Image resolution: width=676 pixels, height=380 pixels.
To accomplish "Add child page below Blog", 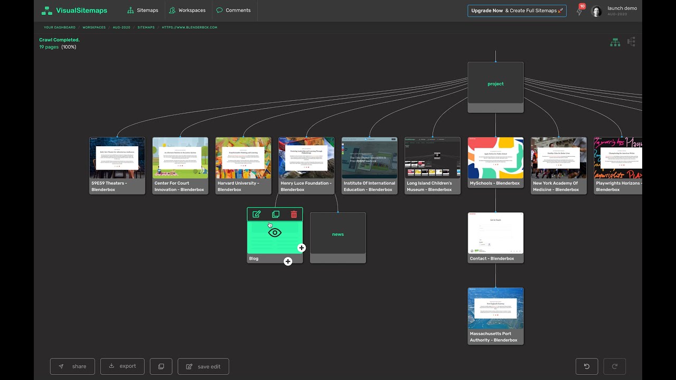I will 288,261.
